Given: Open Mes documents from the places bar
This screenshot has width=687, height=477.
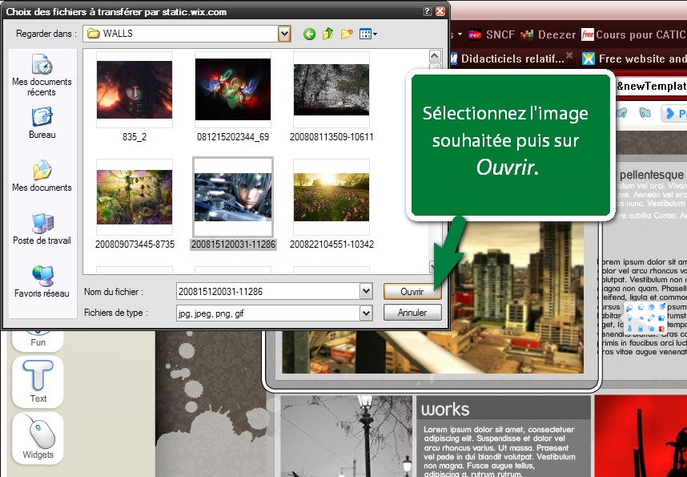Looking at the screenshot, I should tap(42, 176).
